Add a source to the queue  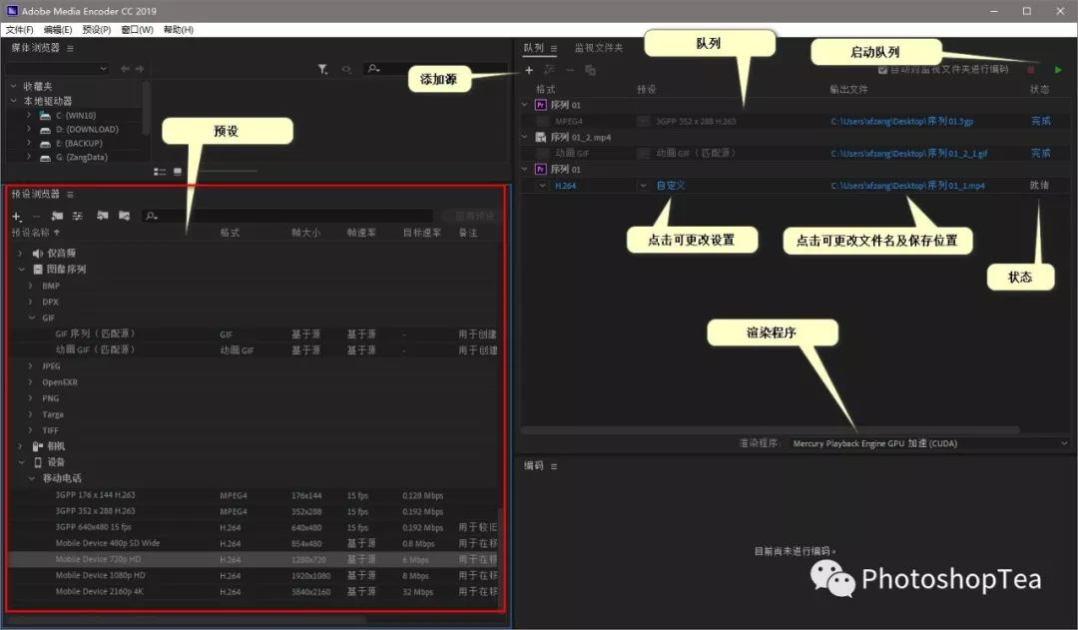click(x=529, y=70)
